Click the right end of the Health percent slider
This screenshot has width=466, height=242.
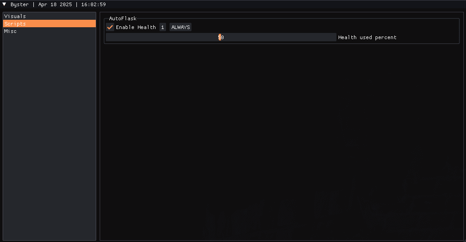pos(334,37)
